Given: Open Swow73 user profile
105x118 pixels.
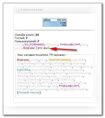Looking at the screenshot, I should tap(61, 73).
